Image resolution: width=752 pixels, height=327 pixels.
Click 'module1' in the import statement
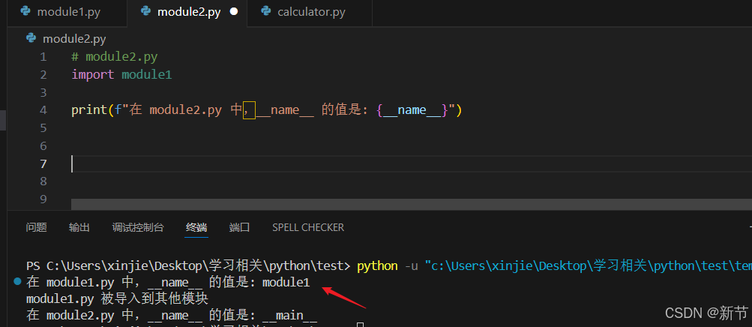pyautogui.click(x=147, y=75)
